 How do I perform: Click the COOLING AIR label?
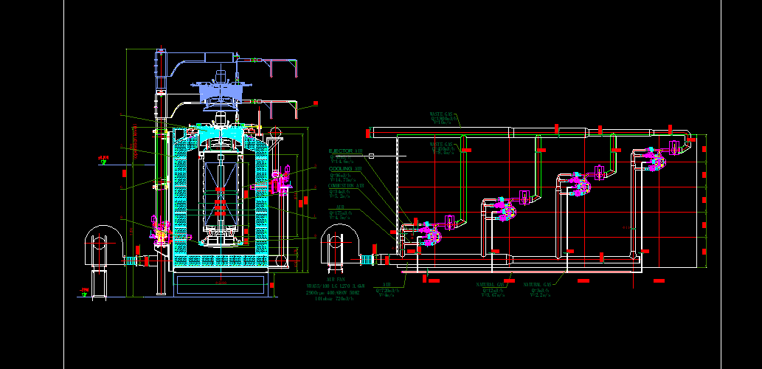(x=345, y=169)
